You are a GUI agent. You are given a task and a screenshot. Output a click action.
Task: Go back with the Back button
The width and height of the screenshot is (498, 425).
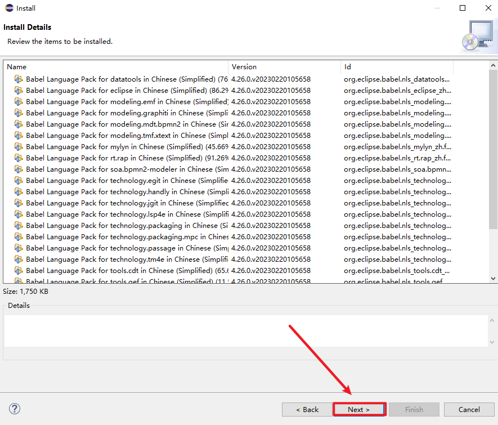[x=307, y=409]
